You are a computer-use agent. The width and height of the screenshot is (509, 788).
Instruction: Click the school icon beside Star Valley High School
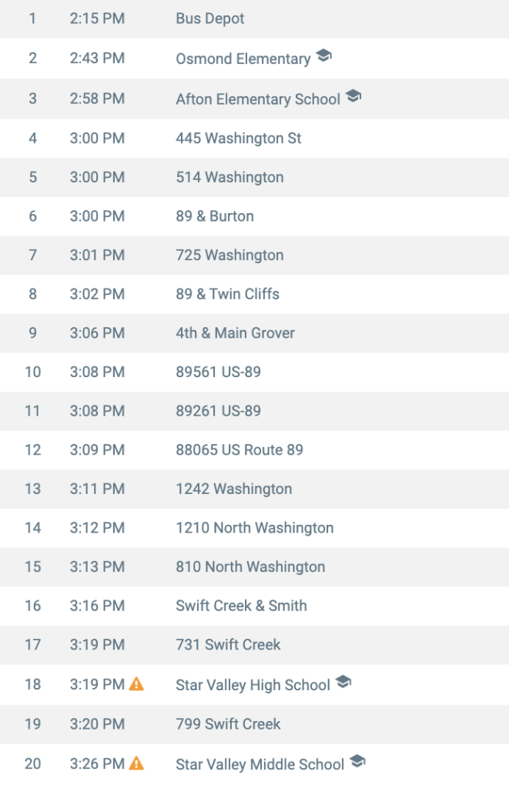pos(343,683)
